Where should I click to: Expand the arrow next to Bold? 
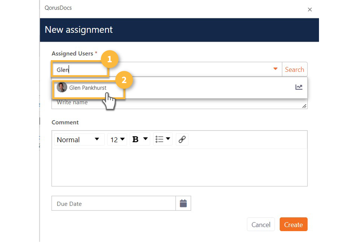[x=145, y=139]
